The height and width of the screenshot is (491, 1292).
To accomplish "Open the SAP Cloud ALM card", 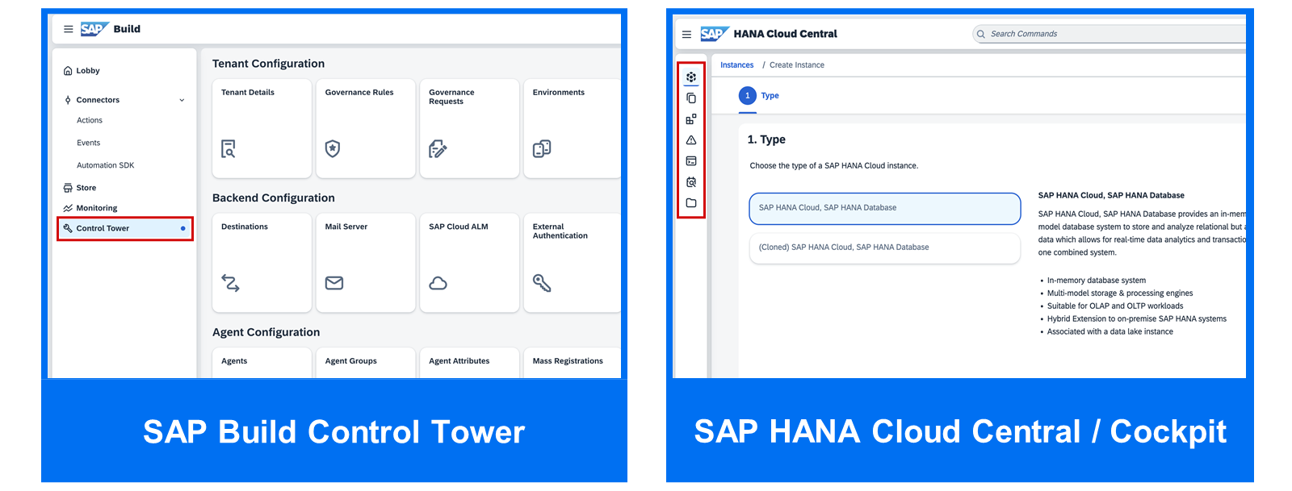I will tap(469, 263).
